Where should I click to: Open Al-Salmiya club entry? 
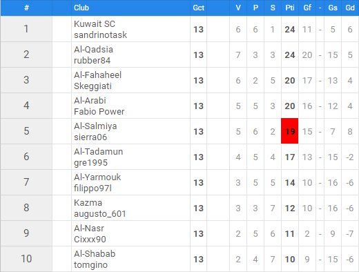(95, 126)
